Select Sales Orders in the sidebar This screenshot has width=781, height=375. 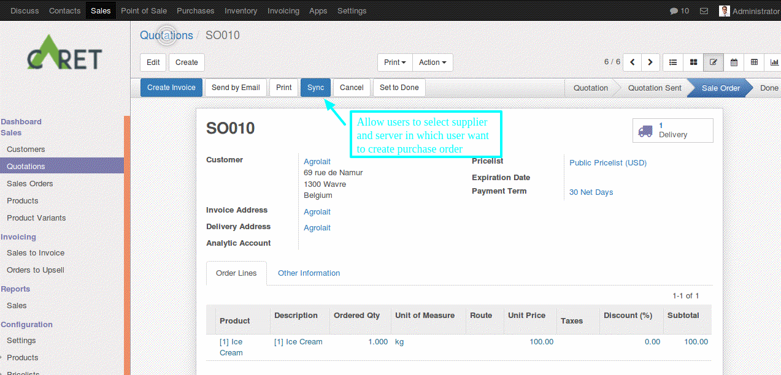[x=30, y=184]
